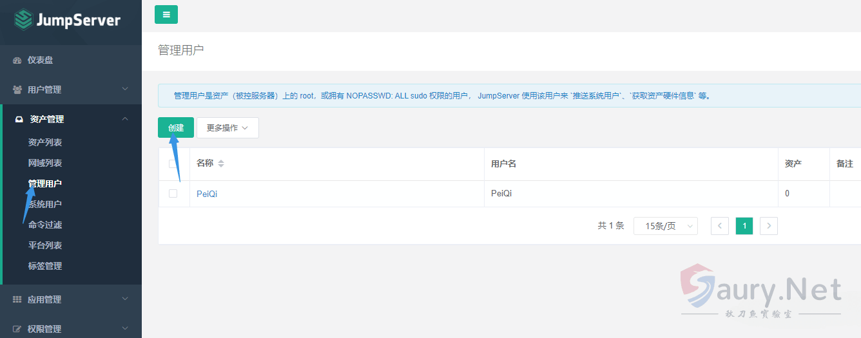Click the green 创建 button
This screenshot has height=338, width=861.
[x=176, y=127]
